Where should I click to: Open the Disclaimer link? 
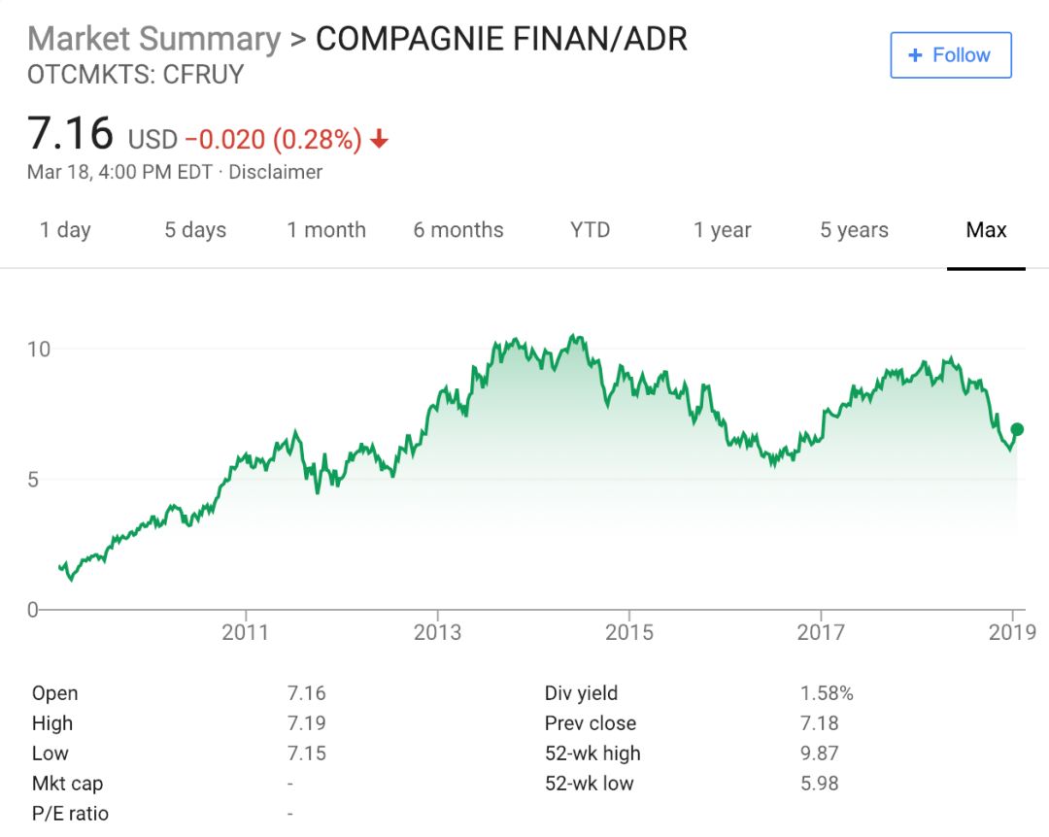click(x=275, y=172)
